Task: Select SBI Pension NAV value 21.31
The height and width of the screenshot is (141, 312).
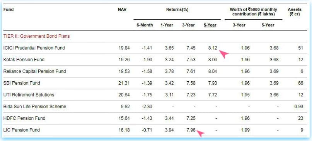Action: point(124,83)
